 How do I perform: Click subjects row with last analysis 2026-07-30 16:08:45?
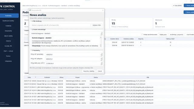(149, 42)
